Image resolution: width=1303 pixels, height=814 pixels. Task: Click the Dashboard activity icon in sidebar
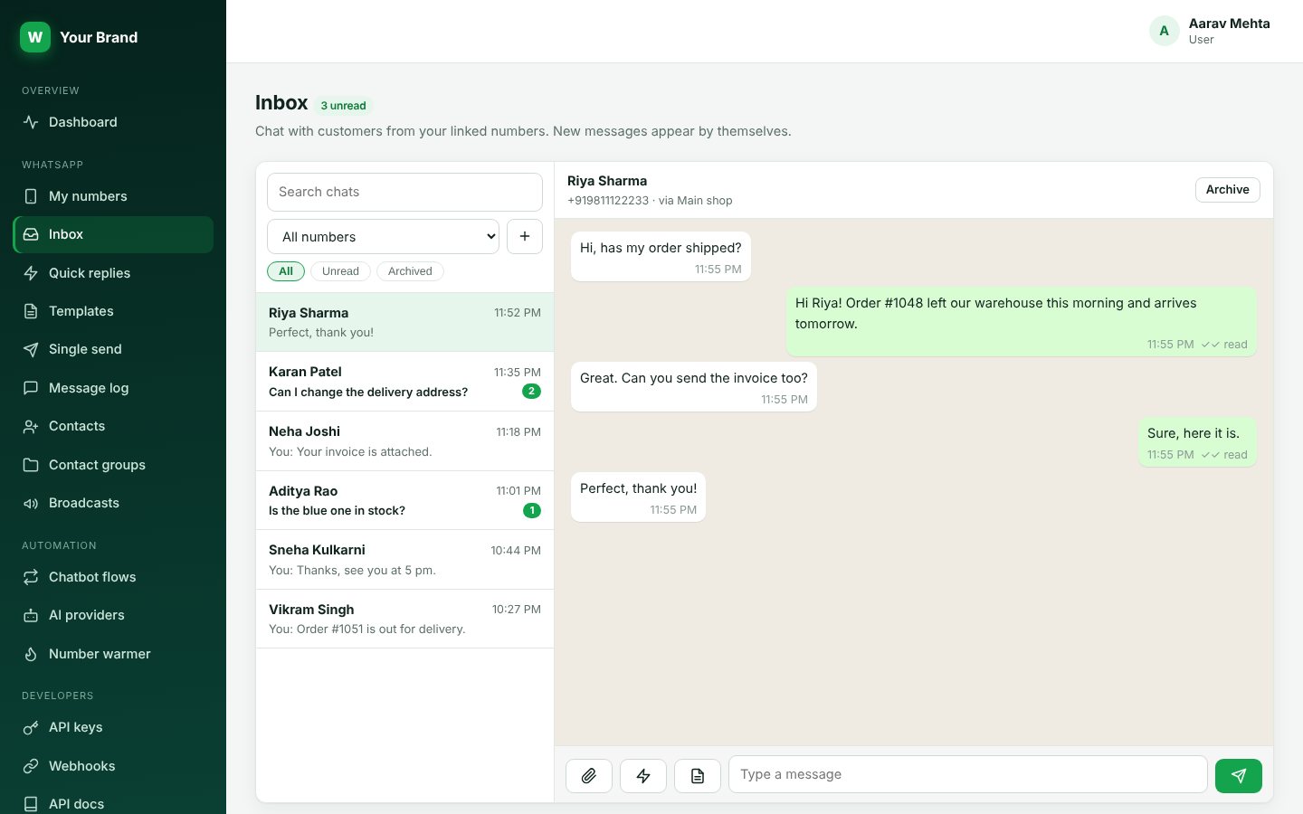tap(31, 122)
